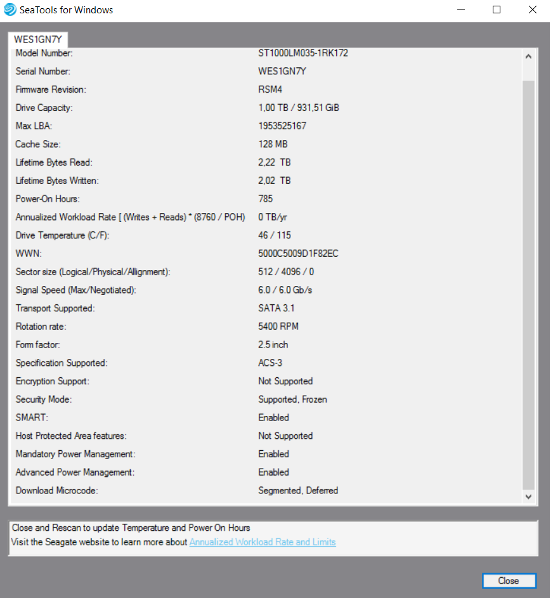Click Max LBA value 1953525167
The height and width of the screenshot is (598, 553).
[282, 126]
